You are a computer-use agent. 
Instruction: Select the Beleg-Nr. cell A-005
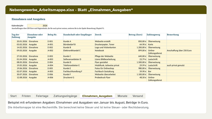coord(55,71)
